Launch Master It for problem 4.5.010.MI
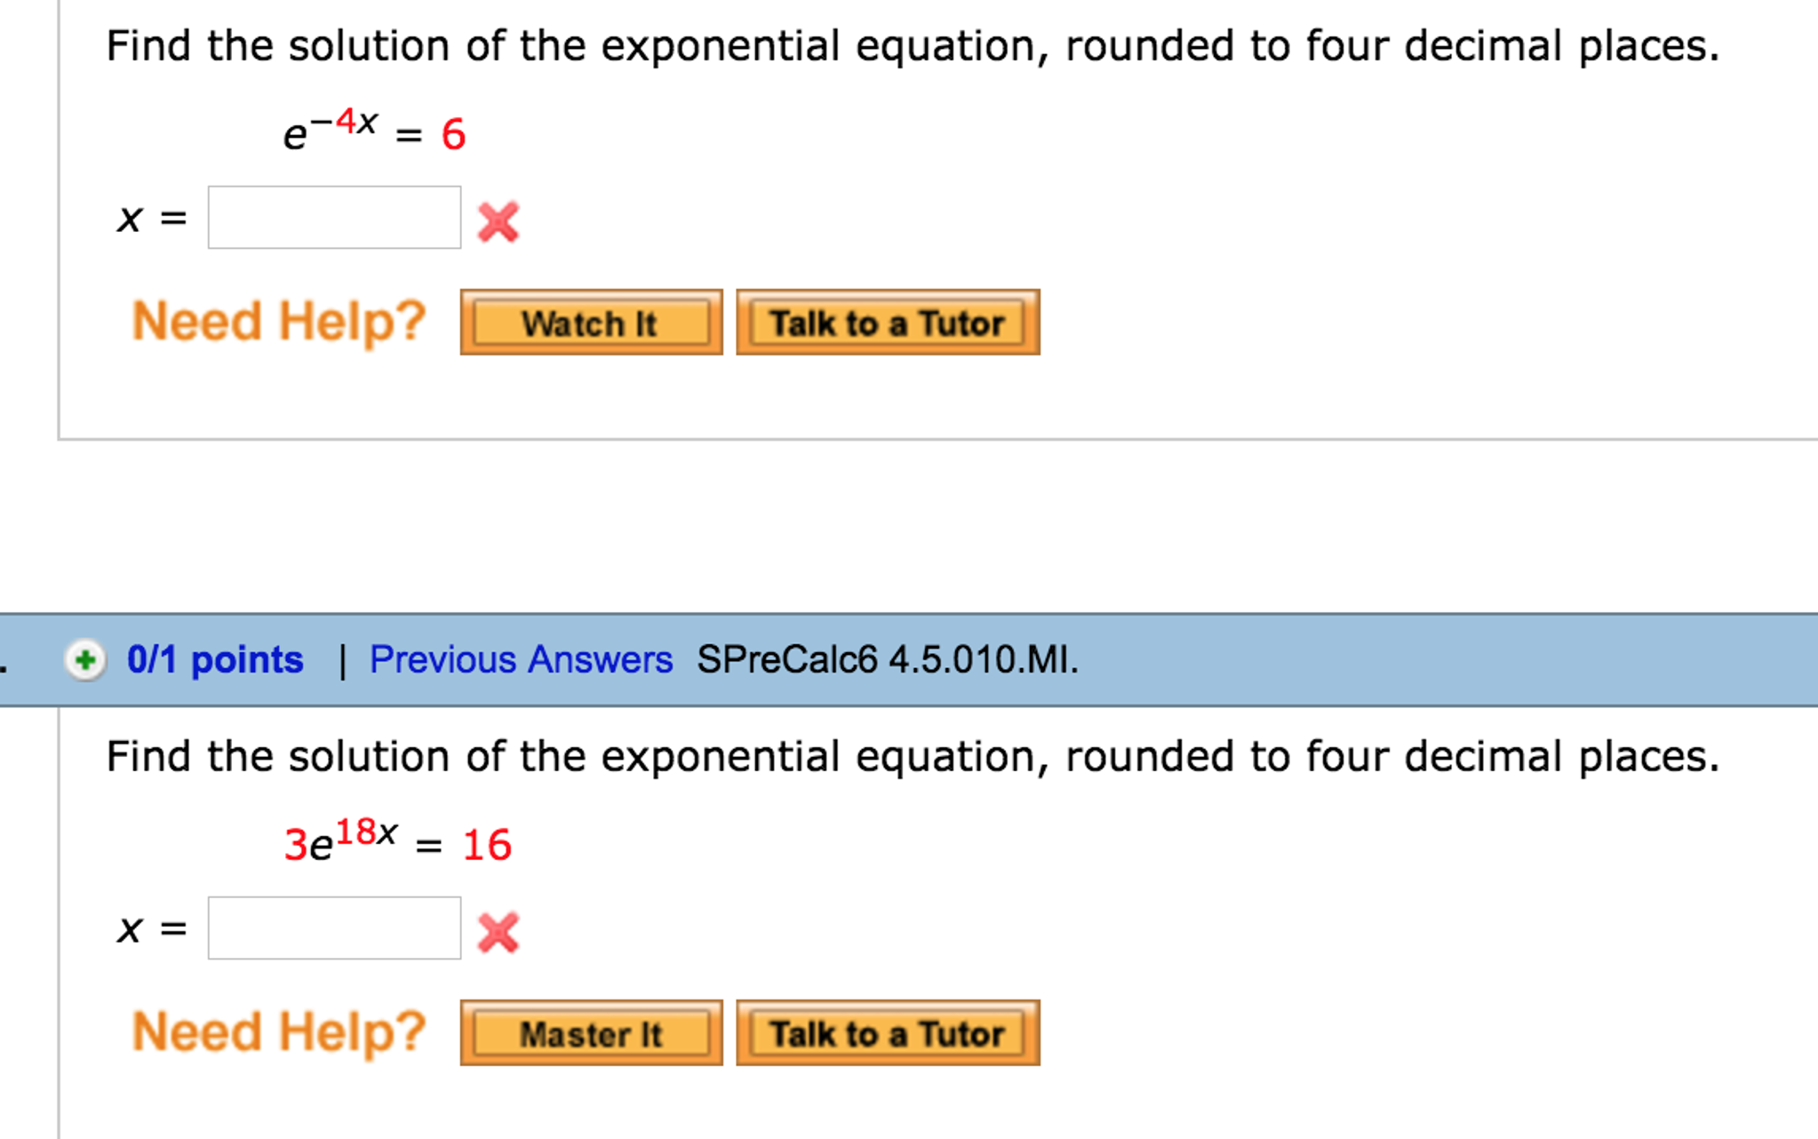The image size is (1818, 1139). pos(591,1032)
